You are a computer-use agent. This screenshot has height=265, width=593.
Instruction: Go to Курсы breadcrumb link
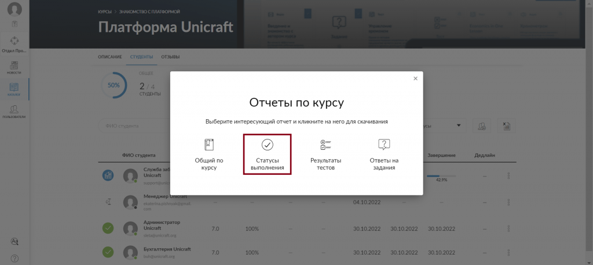[105, 12]
